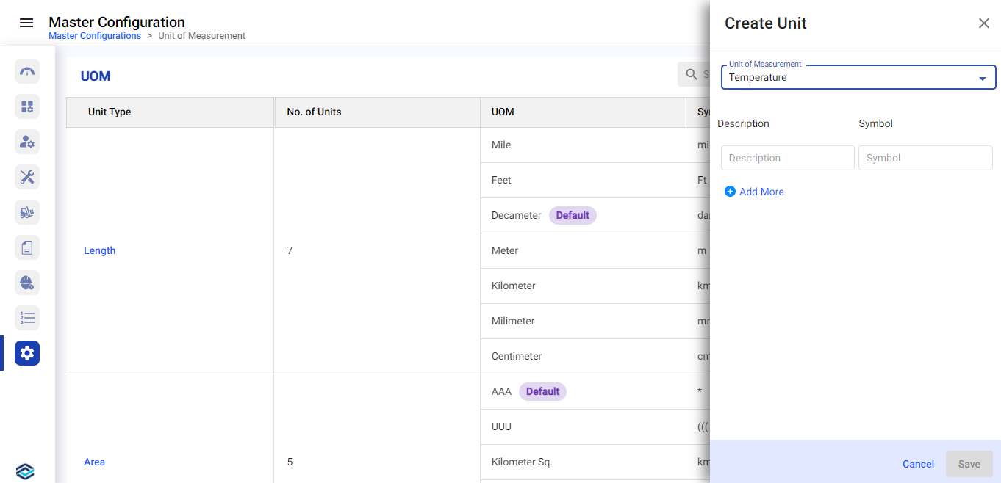Click the grid settings icon in sidebar
Image resolution: width=1001 pixels, height=483 pixels.
pos(27,106)
